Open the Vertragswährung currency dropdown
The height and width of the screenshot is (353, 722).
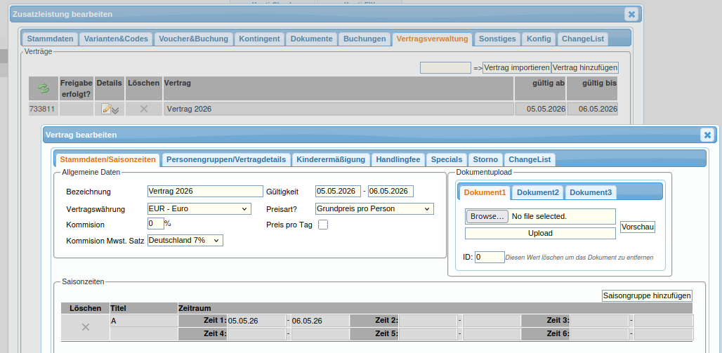pyautogui.click(x=199, y=208)
